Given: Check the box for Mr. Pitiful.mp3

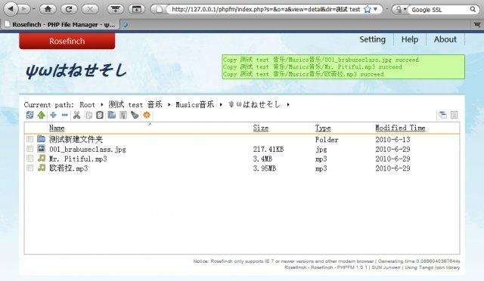Looking at the screenshot, I should [x=29, y=158].
